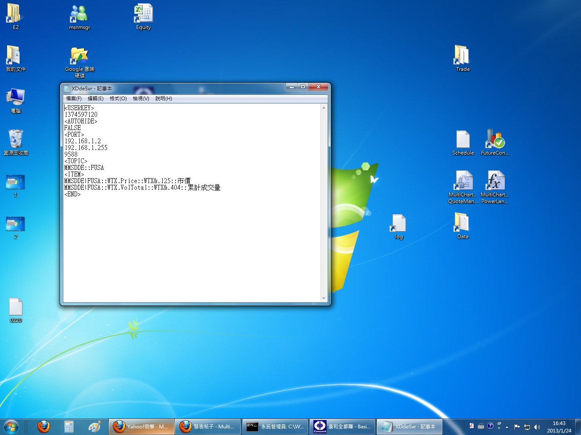Viewport: 581px width, 435px height.
Task: Open the 電腦 desktop icon
Action: [15, 100]
